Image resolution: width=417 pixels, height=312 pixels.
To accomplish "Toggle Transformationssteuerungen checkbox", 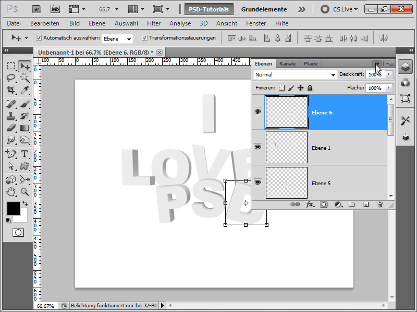I will 144,37.
